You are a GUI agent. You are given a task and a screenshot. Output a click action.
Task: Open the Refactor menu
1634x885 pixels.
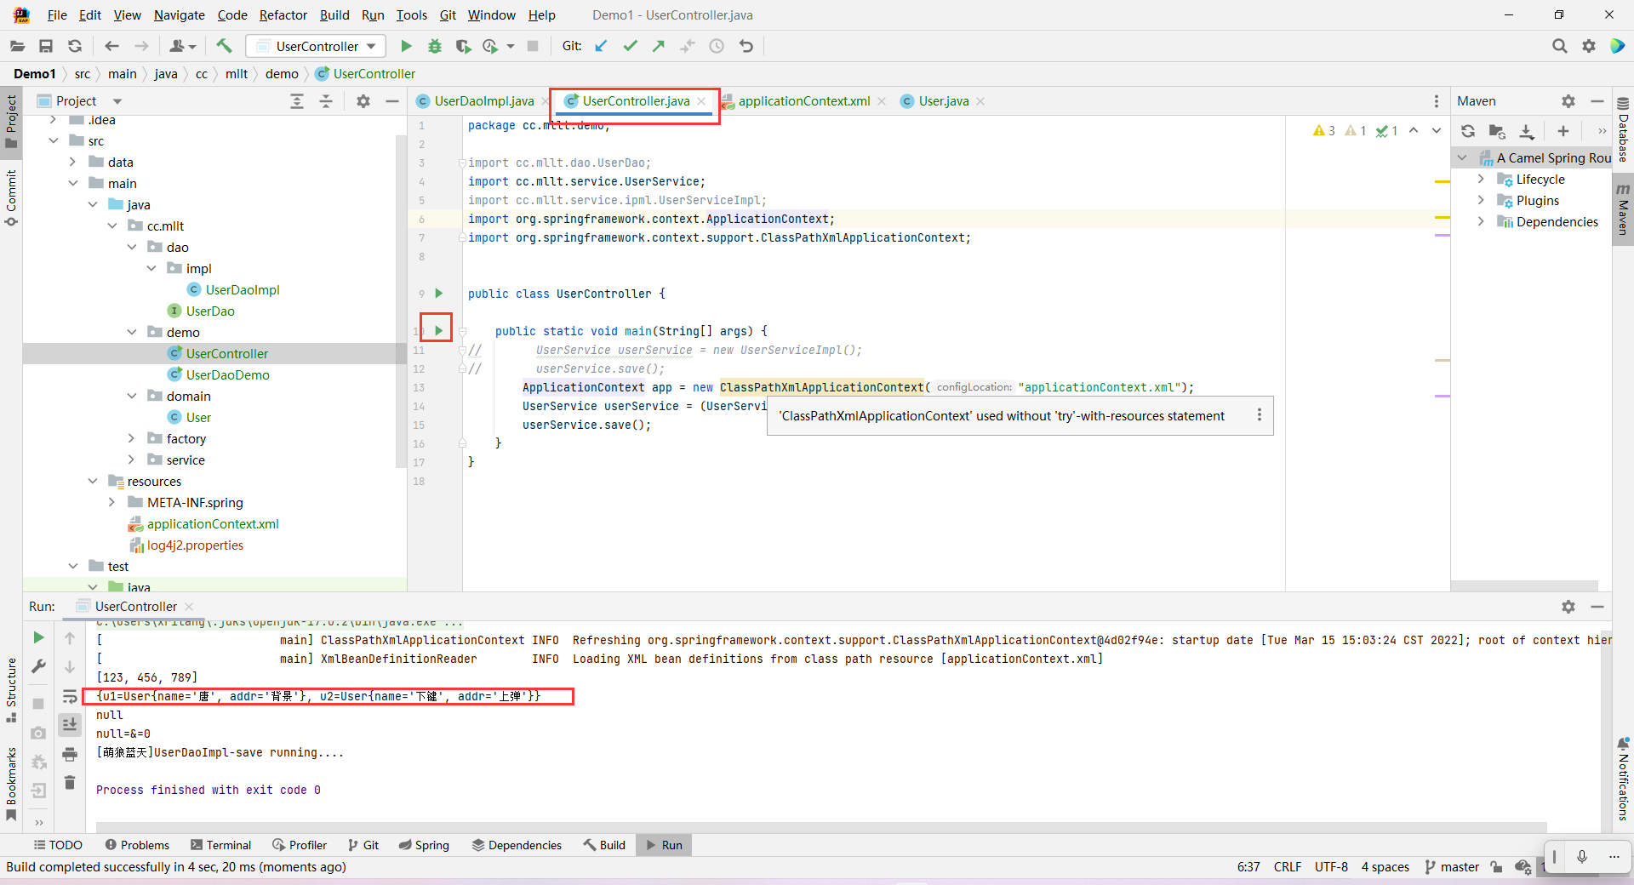pyautogui.click(x=283, y=15)
